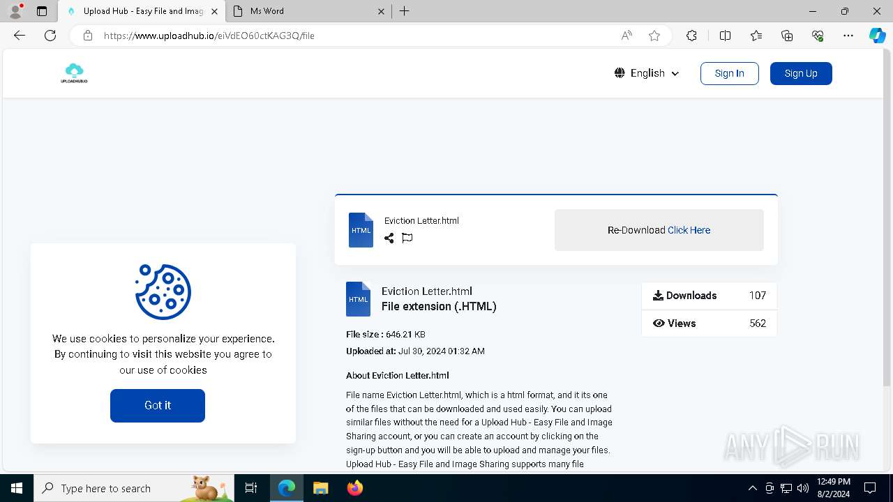Click the File size: 646.21 KB text
893x502 pixels.
click(x=386, y=335)
